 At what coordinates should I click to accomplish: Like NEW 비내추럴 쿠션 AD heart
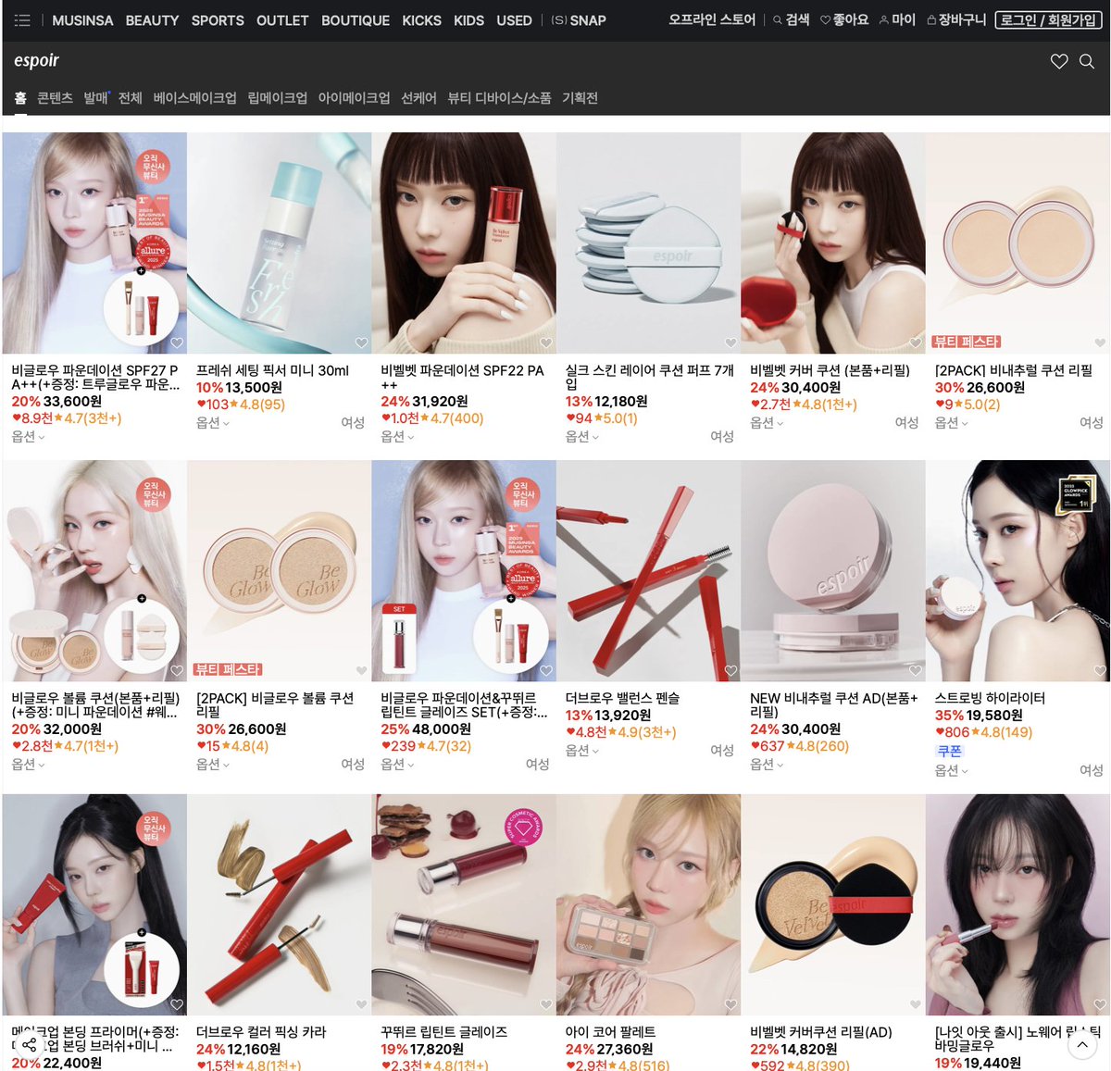tap(915, 671)
